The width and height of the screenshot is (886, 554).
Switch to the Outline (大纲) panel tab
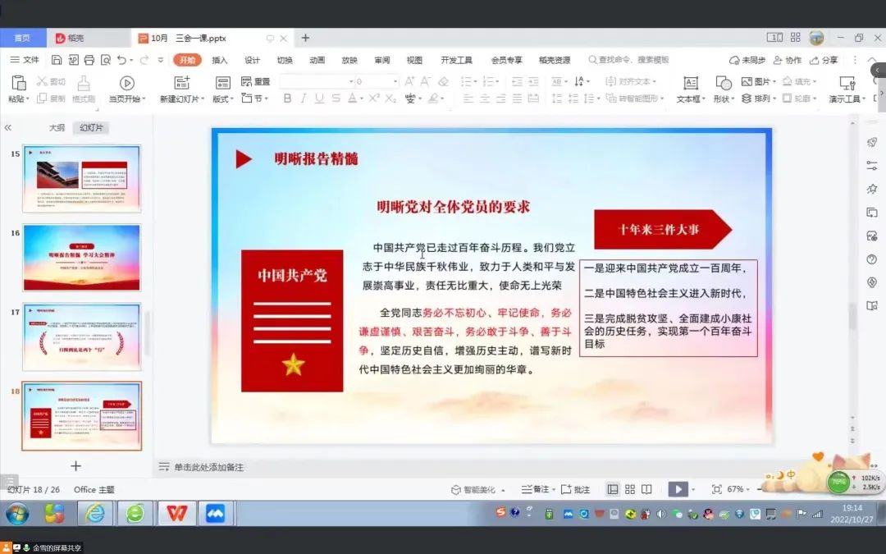click(x=57, y=128)
